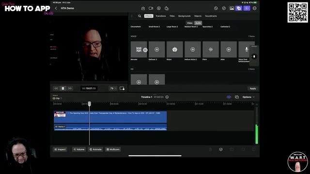Toggle the content browser button

pyautogui.click(x=239, y=8)
